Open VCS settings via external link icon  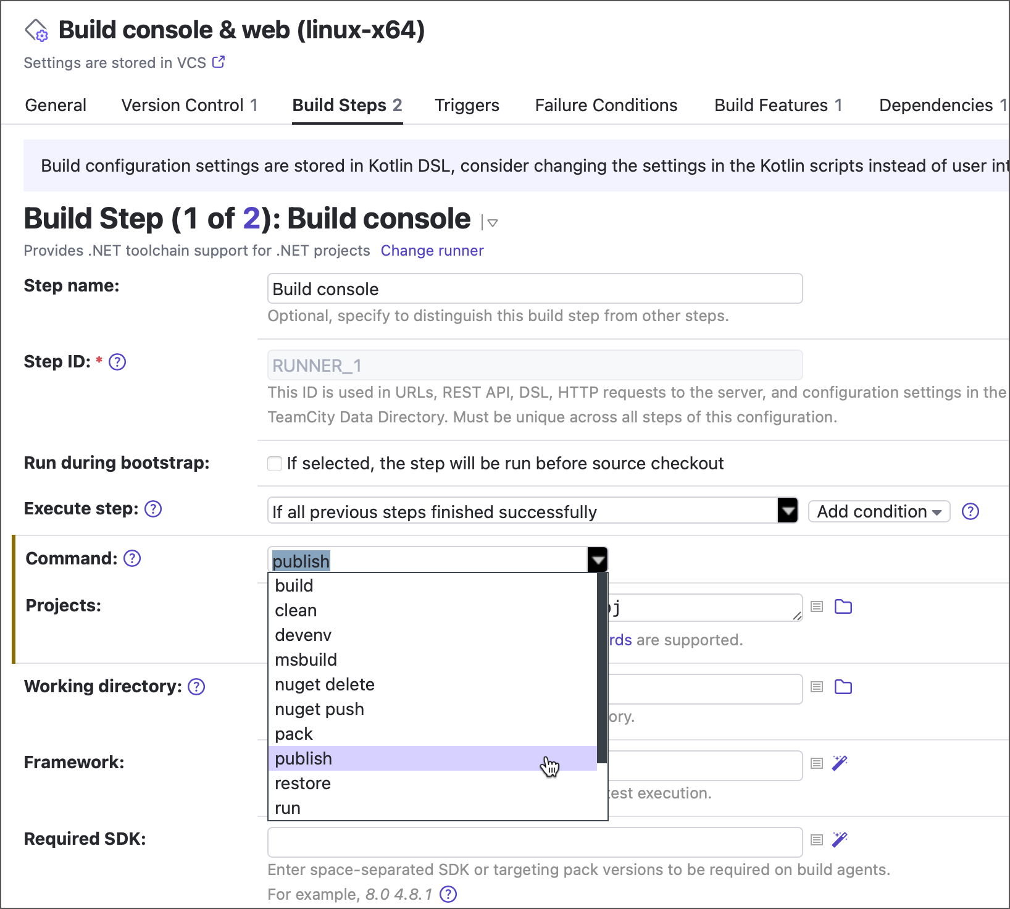click(x=218, y=61)
